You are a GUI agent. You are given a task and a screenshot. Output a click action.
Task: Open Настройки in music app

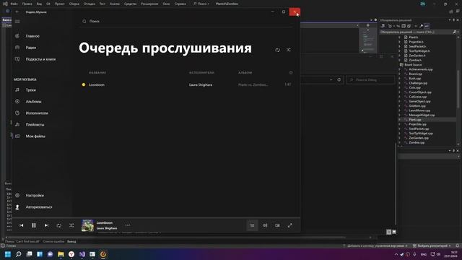[35, 196]
